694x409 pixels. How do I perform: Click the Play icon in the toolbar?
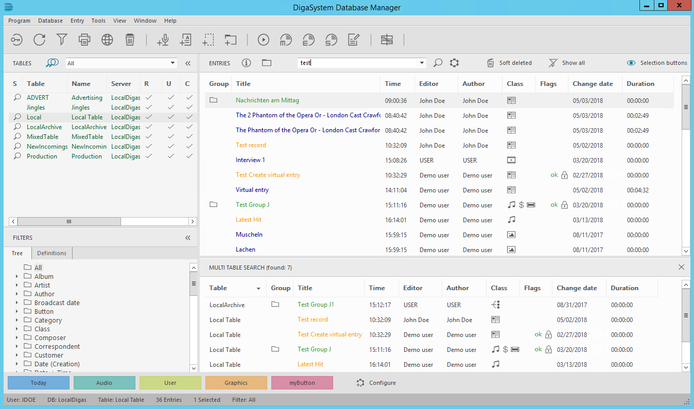[263, 40]
